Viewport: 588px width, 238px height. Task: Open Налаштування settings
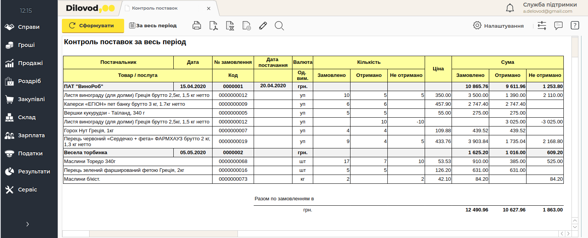coord(498,26)
